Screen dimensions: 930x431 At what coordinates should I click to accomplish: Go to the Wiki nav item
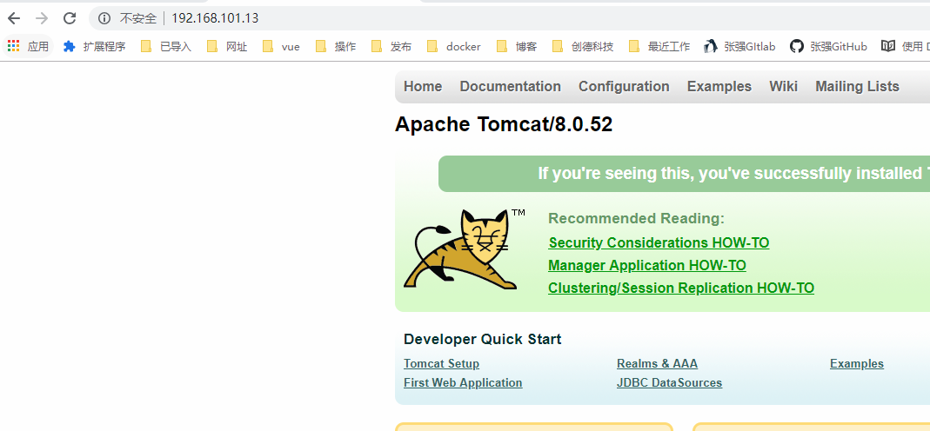click(x=783, y=86)
